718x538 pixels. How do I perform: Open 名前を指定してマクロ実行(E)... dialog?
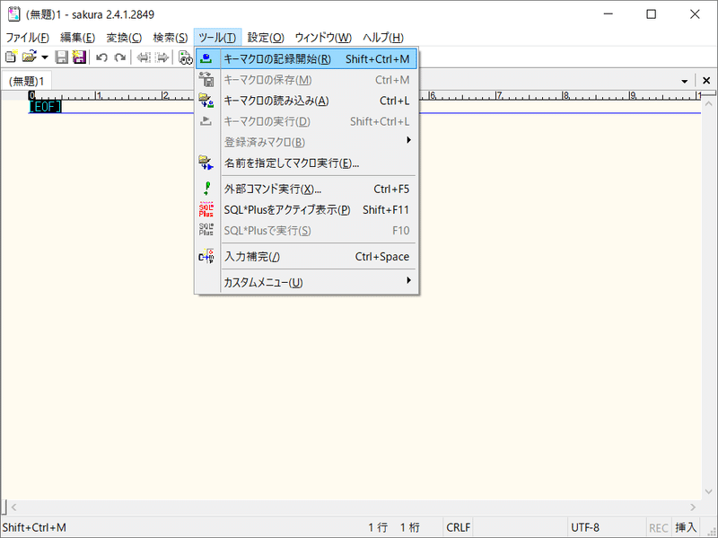[x=306, y=163]
